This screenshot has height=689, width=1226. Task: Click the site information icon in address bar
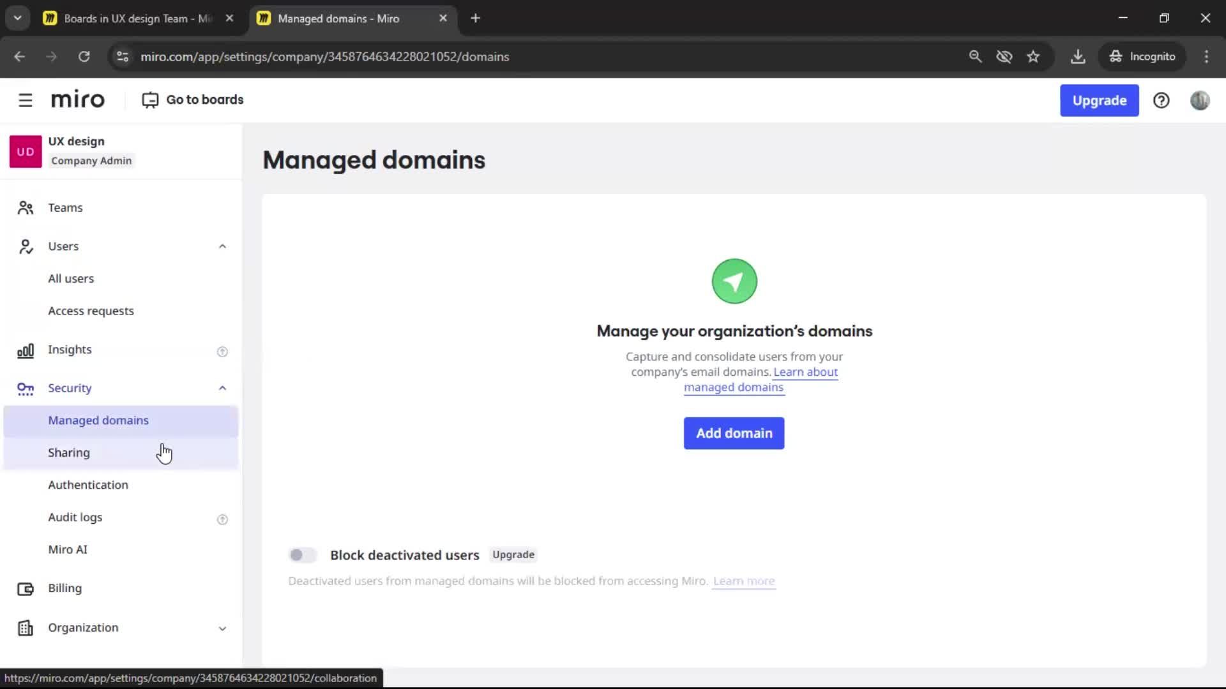pos(123,57)
